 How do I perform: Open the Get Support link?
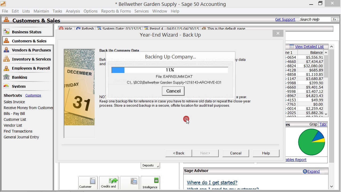tap(285, 19)
